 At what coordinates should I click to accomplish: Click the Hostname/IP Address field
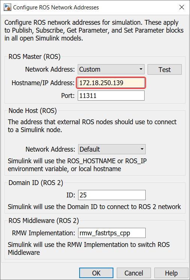111,83
